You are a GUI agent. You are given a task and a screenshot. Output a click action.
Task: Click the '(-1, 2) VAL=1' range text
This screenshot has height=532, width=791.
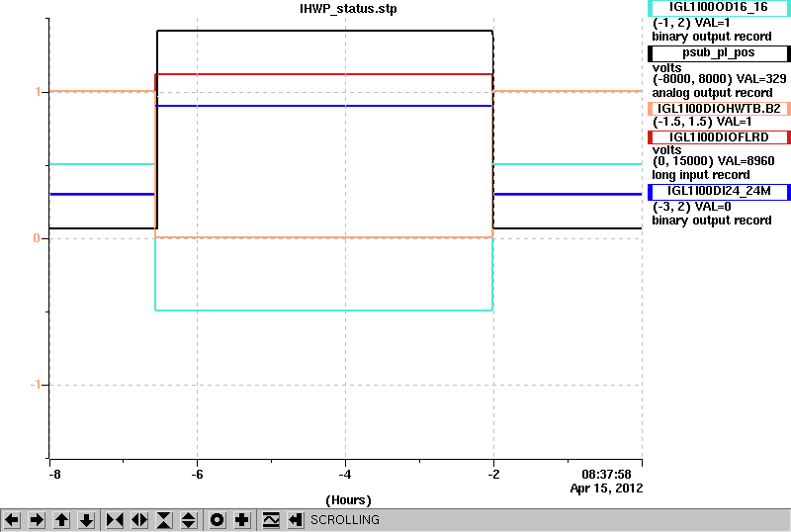(691, 23)
